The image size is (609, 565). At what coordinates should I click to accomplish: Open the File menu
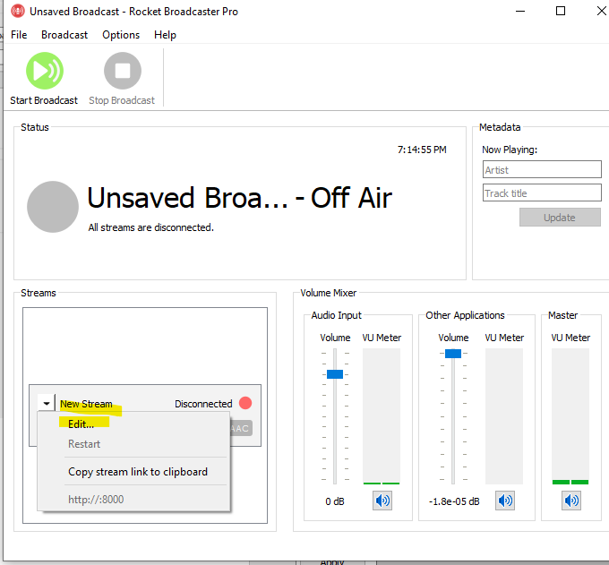tap(19, 35)
